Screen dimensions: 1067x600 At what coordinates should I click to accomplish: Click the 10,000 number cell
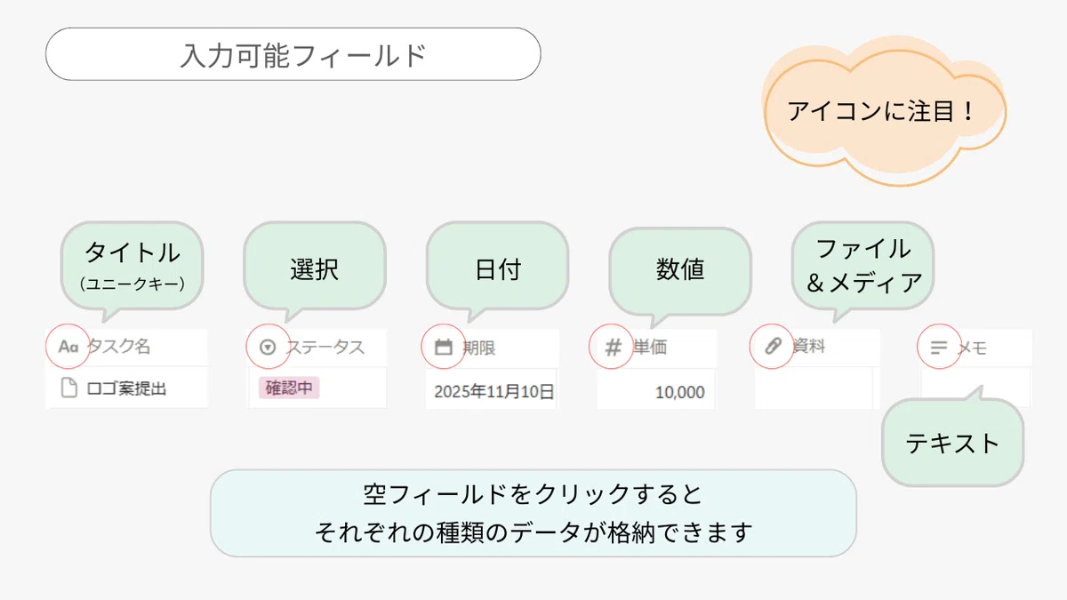click(x=656, y=391)
